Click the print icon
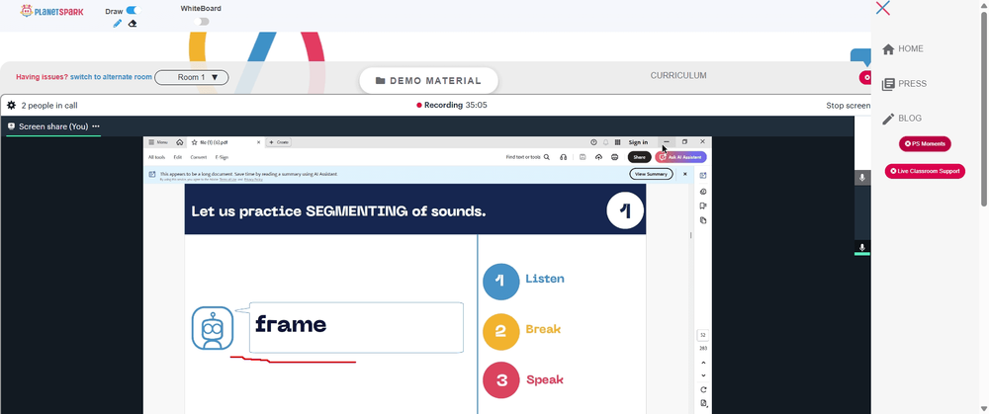 point(614,157)
